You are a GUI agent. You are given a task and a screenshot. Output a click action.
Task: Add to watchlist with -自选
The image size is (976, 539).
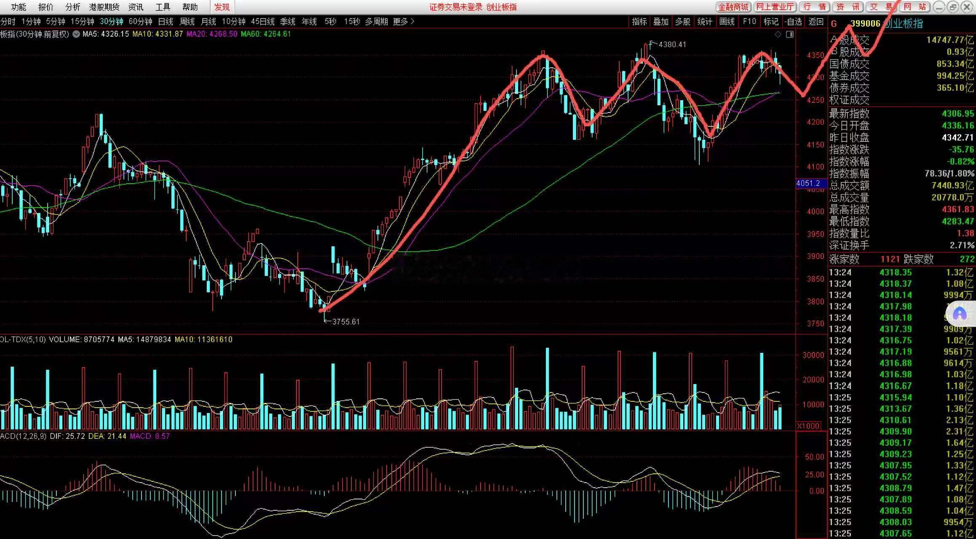coord(793,21)
